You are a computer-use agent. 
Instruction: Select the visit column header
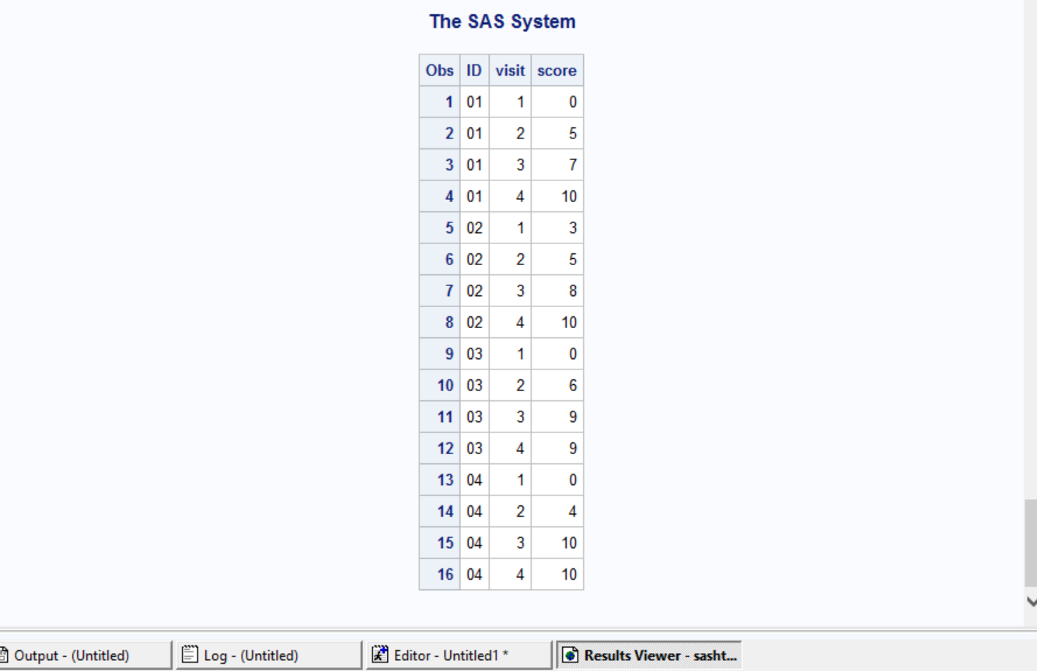tap(510, 70)
